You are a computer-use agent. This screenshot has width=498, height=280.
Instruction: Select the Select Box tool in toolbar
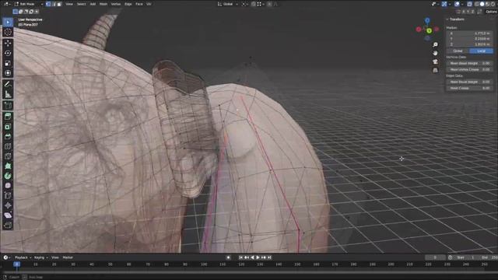pos(8,23)
